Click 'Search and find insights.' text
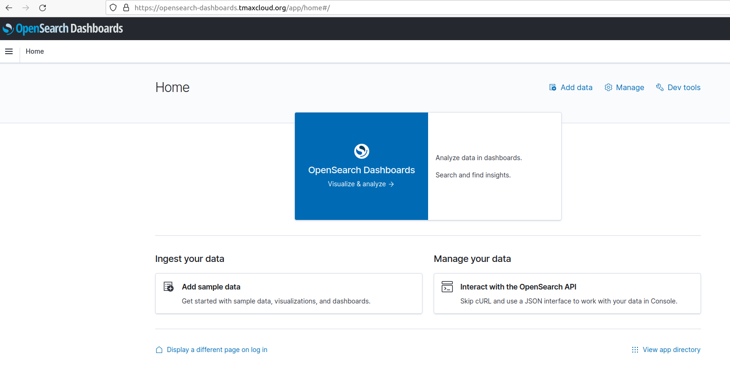This screenshot has width=730, height=388. click(x=473, y=175)
